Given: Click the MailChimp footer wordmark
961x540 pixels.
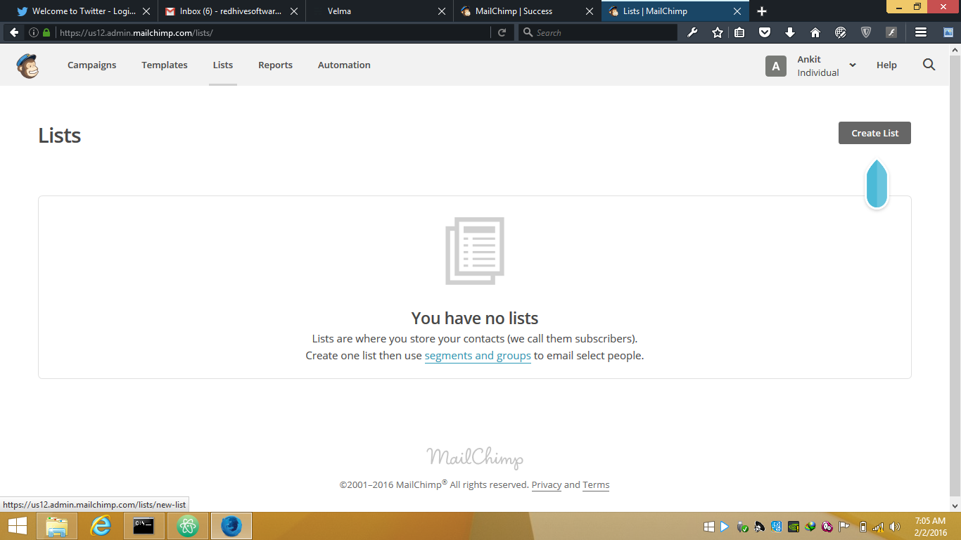Looking at the screenshot, I should [x=475, y=458].
